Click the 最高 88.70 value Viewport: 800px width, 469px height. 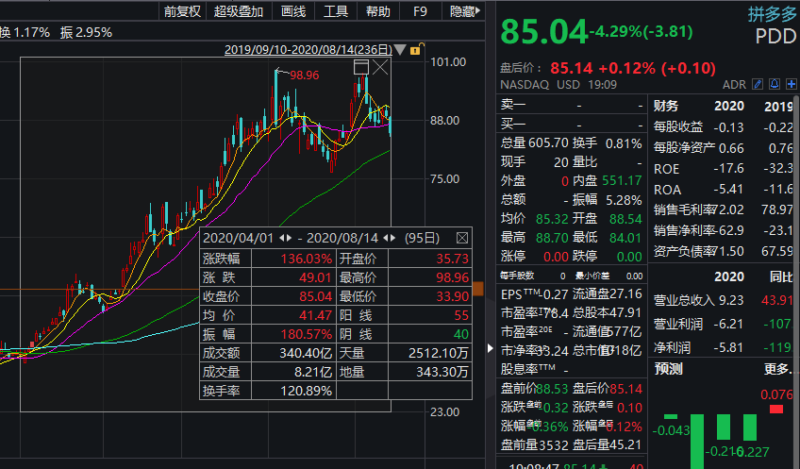click(552, 237)
